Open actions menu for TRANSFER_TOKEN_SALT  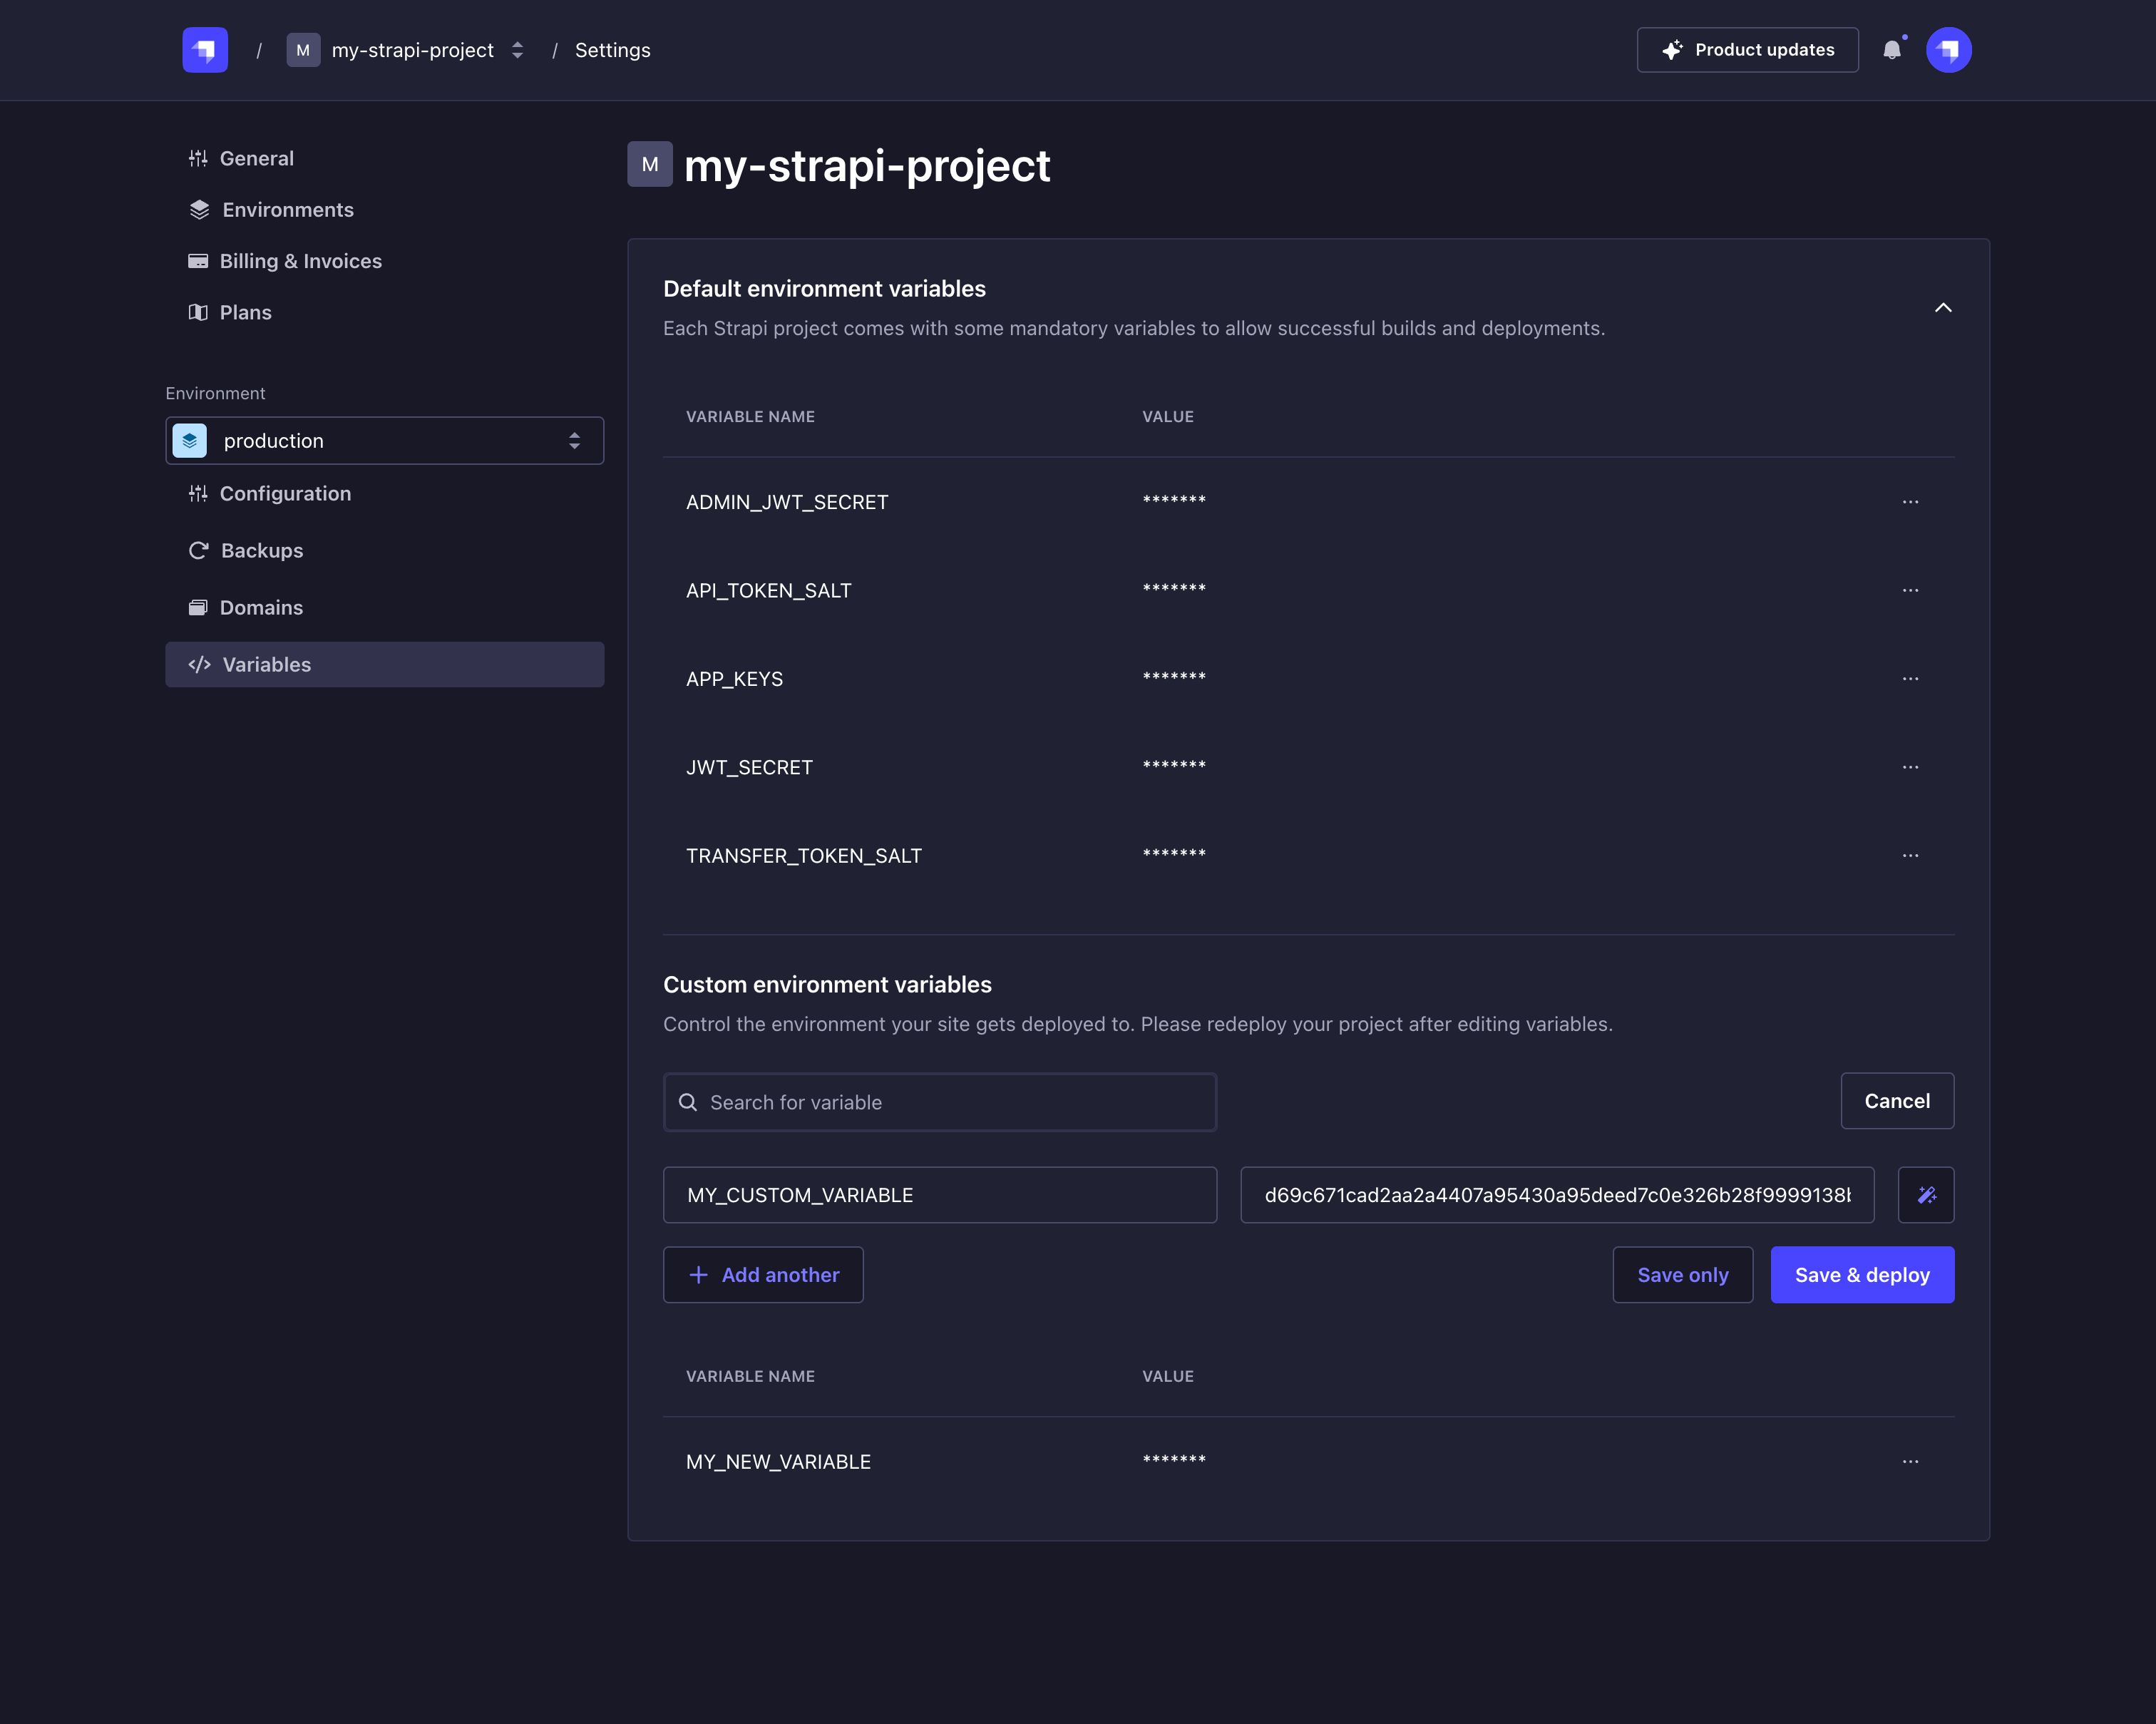[x=1910, y=856]
